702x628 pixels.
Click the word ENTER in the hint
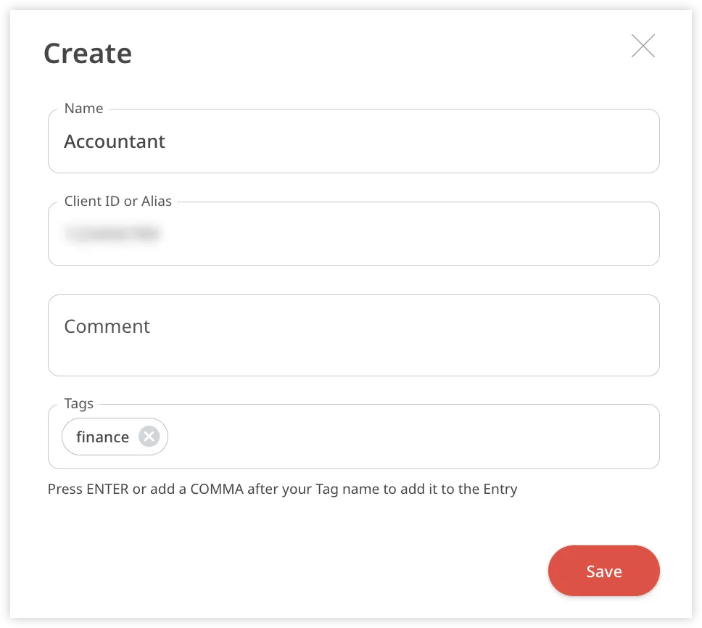click(107, 489)
